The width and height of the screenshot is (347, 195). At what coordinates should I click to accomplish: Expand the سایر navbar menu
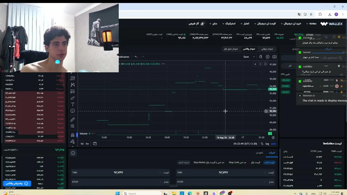213,24
